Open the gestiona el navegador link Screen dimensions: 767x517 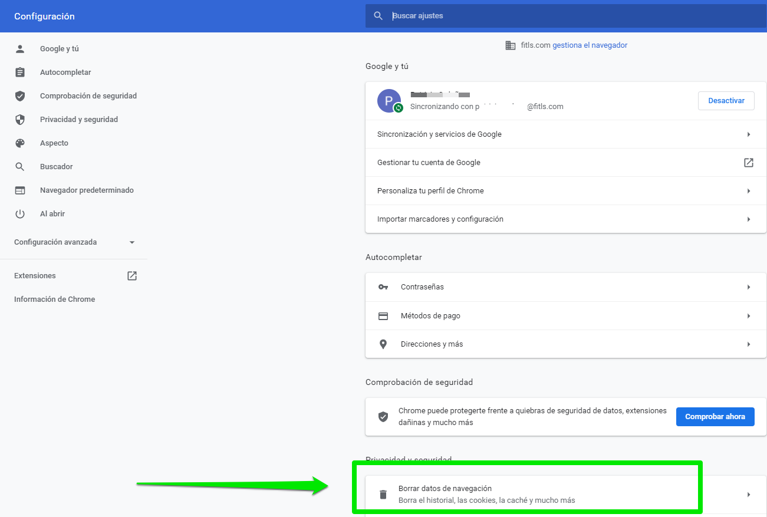coord(590,45)
